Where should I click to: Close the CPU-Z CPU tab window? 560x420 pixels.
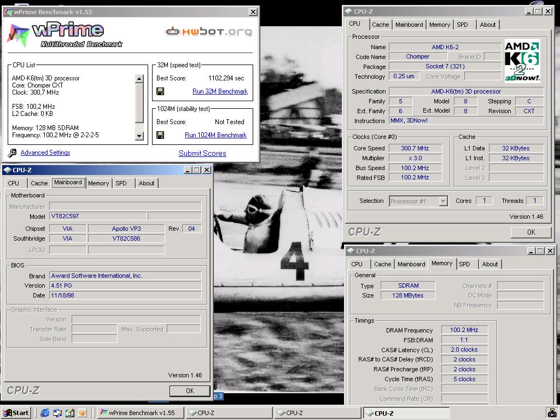[548, 11]
